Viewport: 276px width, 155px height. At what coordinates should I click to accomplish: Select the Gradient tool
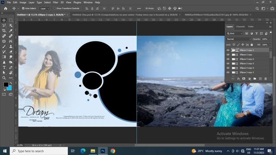(x=4, y=57)
